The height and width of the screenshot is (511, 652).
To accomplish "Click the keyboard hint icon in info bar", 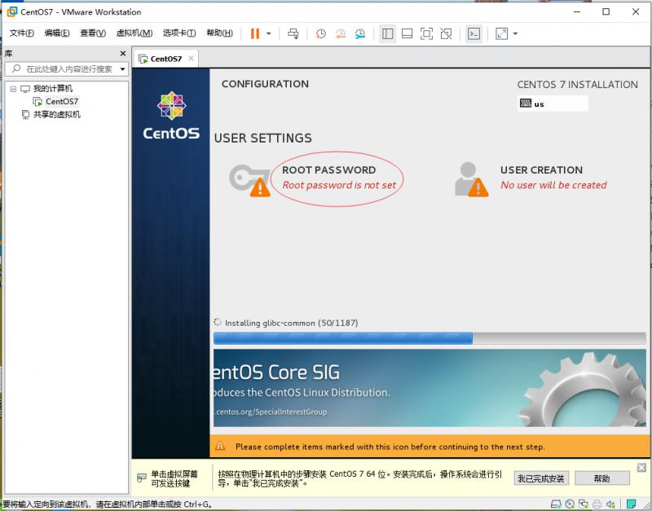I will click(x=142, y=478).
